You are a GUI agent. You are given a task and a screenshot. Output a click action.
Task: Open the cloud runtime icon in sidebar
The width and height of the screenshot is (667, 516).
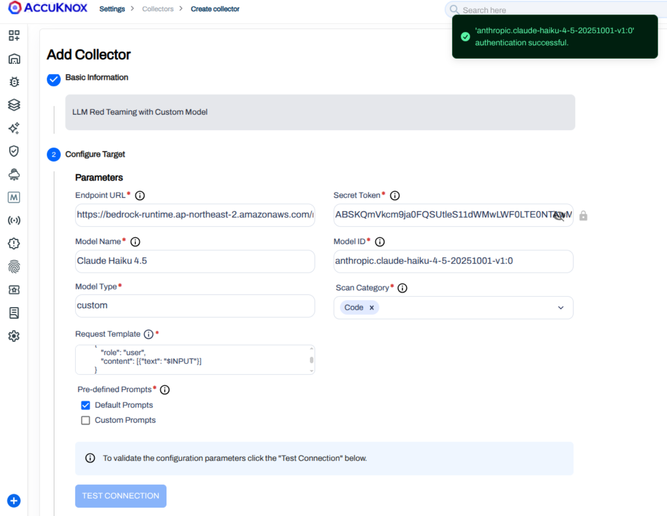pos(14,174)
